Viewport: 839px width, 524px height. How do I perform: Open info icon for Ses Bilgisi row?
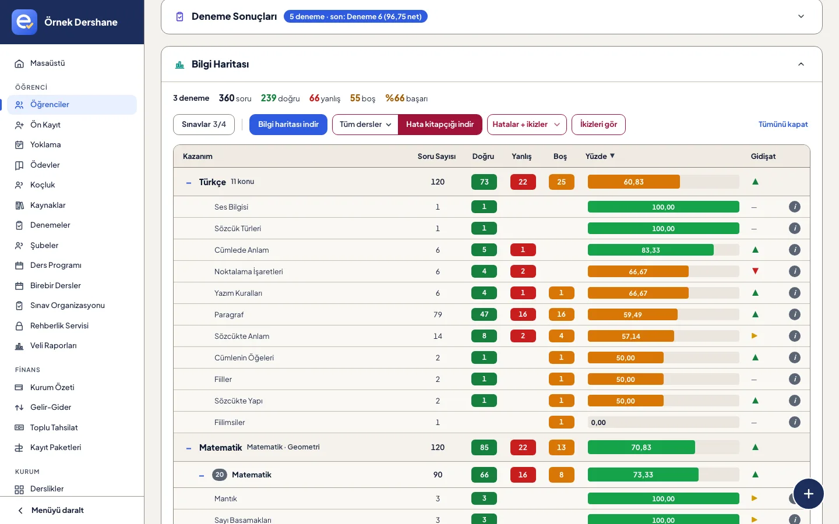(x=795, y=207)
